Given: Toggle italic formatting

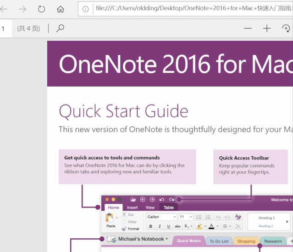Looking at the screenshot, I should pos(160,226).
